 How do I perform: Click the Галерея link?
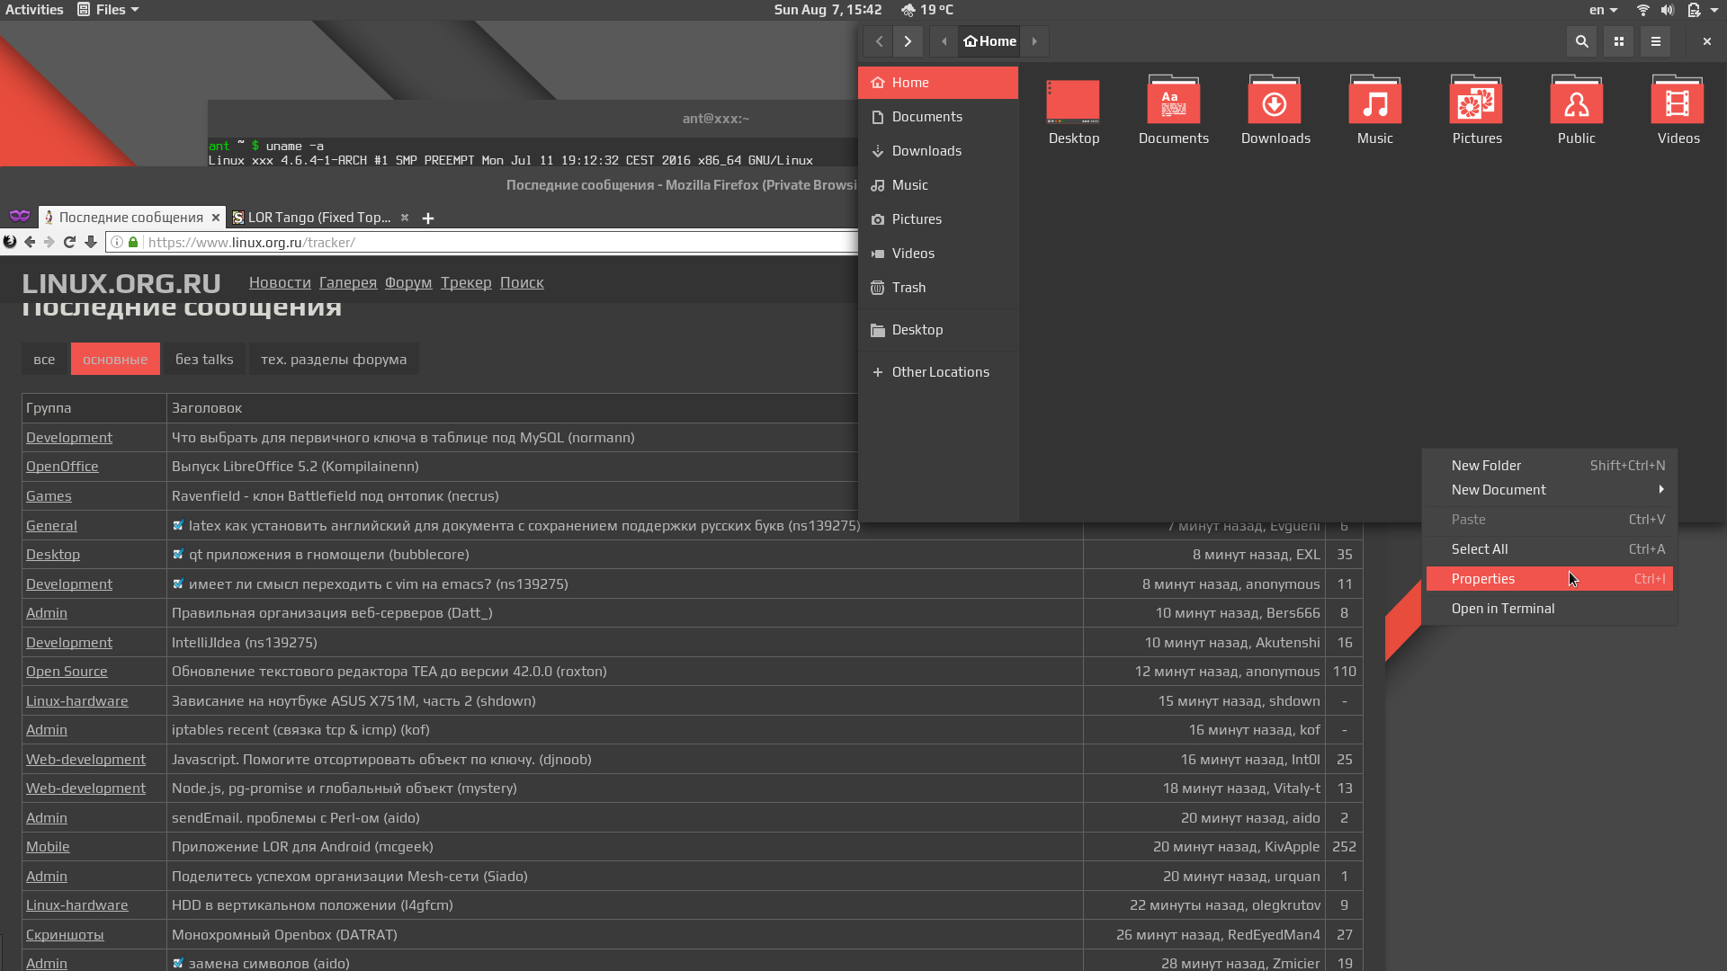[x=348, y=282]
